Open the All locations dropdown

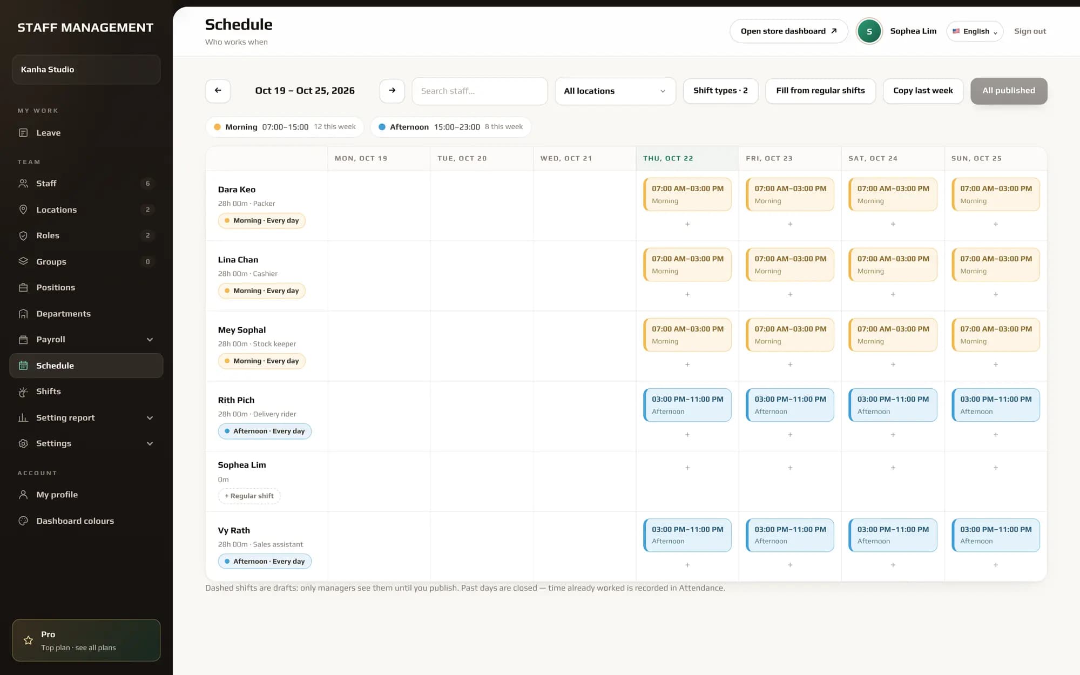pyautogui.click(x=615, y=91)
